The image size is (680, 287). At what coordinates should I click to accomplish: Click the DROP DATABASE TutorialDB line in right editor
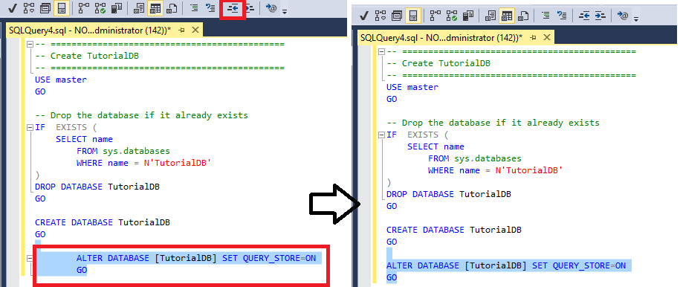[449, 194]
